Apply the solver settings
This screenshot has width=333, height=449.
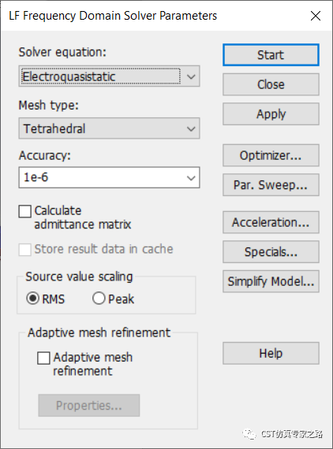click(x=271, y=114)
